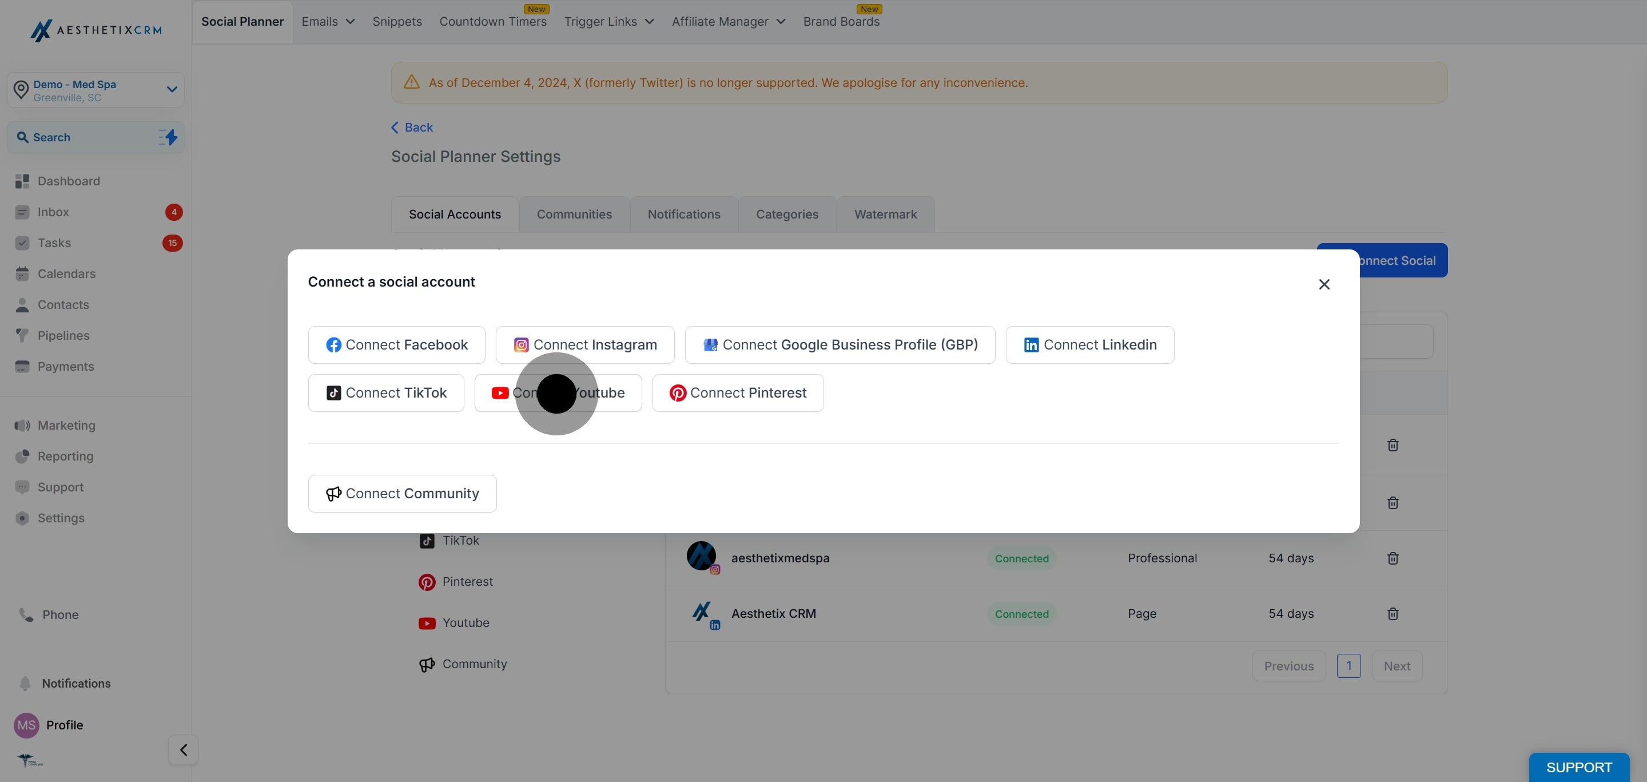
Task: Click the LinkedIn logo icon in the dialog
Action: [x=1031, y=344]
